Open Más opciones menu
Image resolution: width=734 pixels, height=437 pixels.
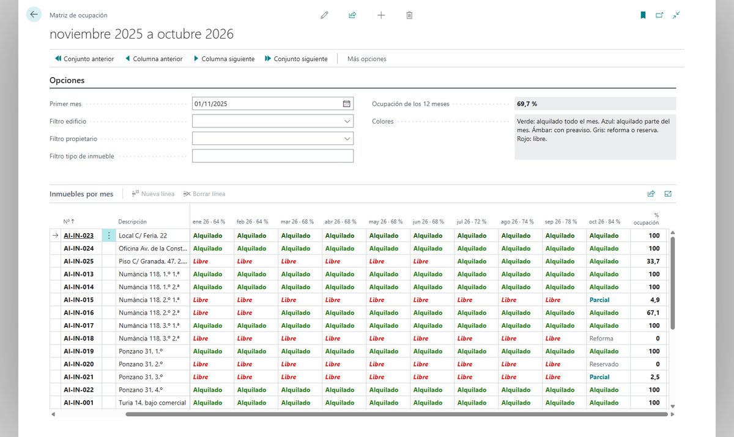(x=367, y=59)
